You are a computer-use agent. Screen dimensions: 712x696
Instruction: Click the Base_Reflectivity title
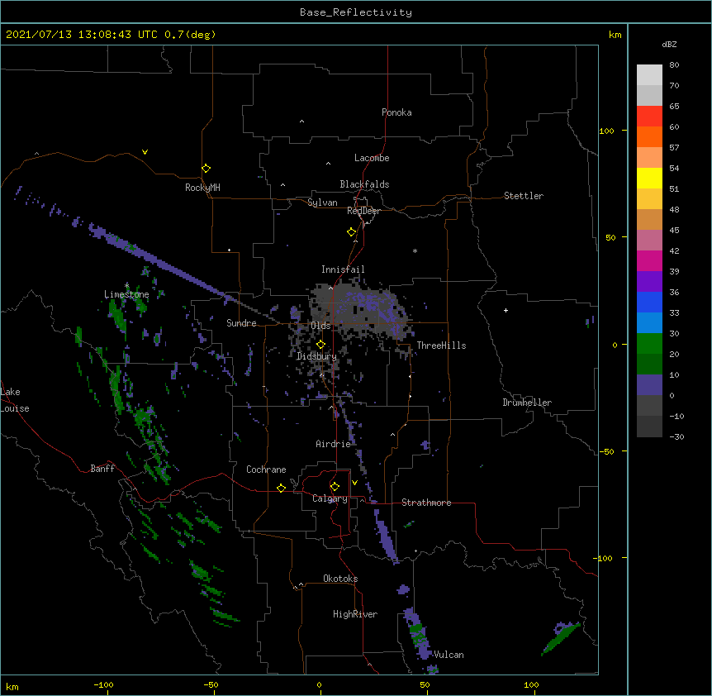point(356,12)
